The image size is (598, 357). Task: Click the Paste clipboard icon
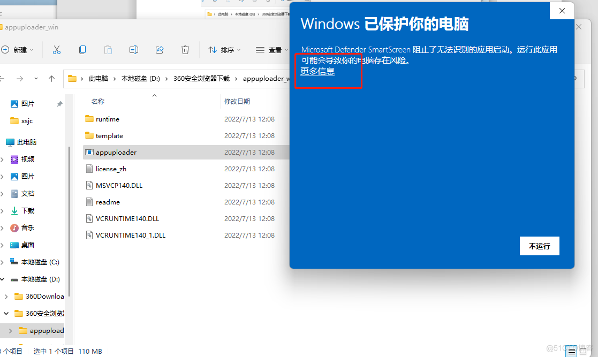[x=108, y=50]
